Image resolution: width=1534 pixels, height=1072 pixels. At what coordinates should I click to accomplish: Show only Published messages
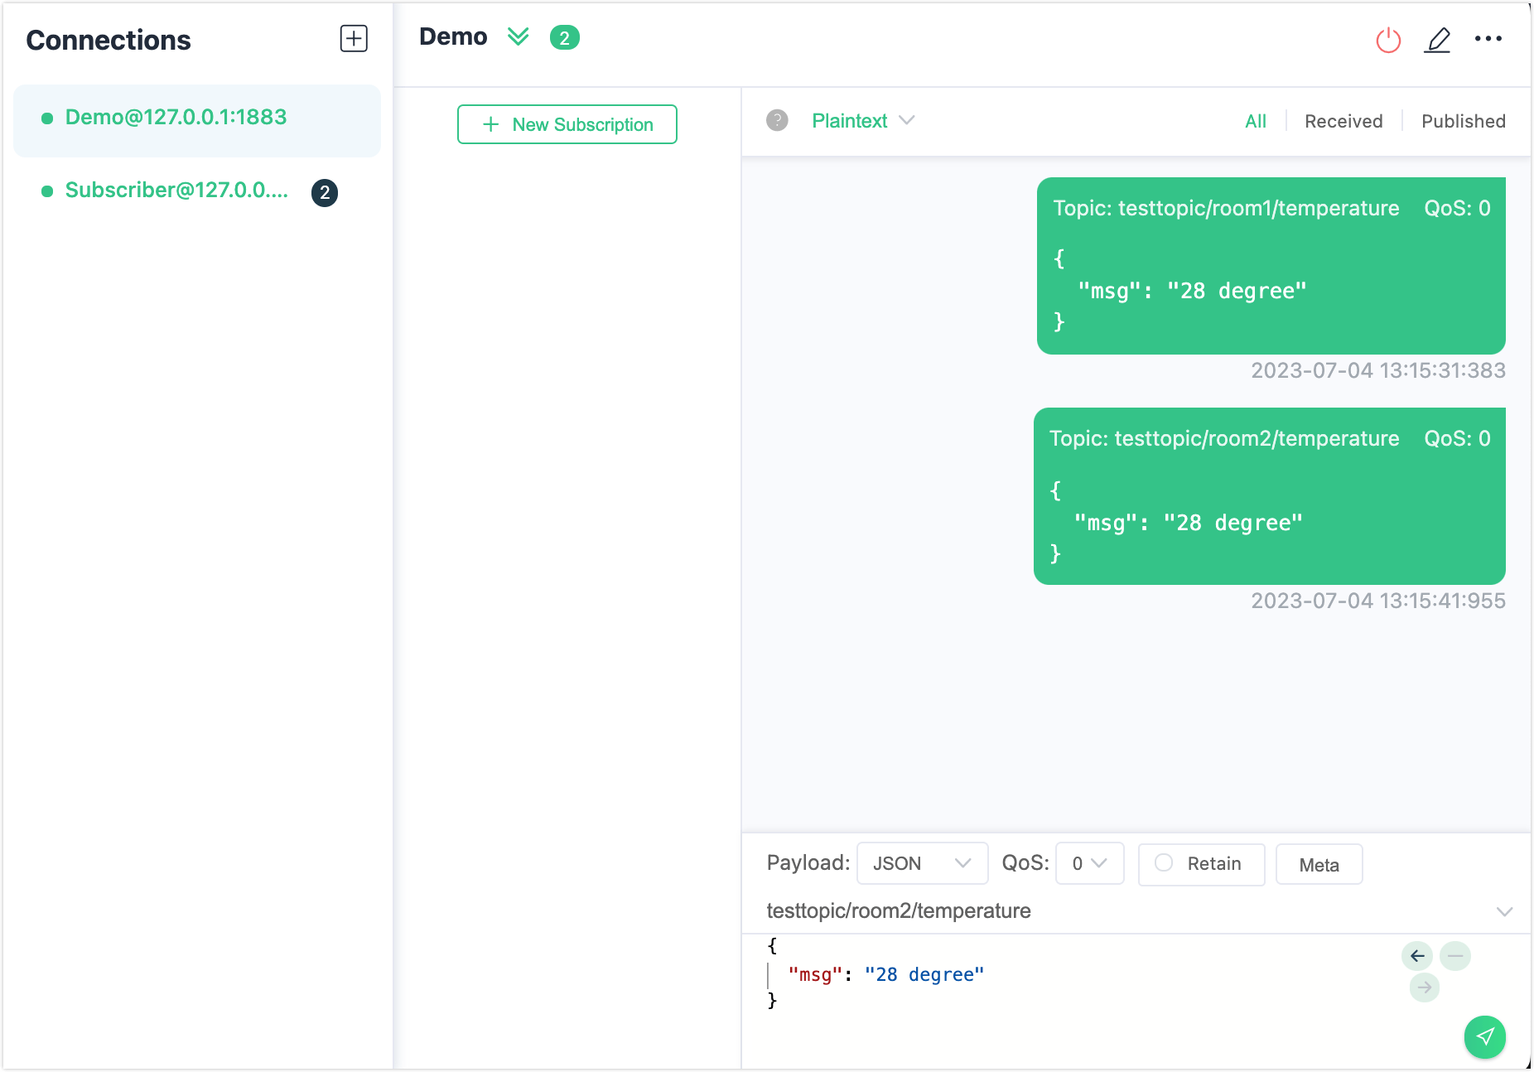pos(1463,122)
